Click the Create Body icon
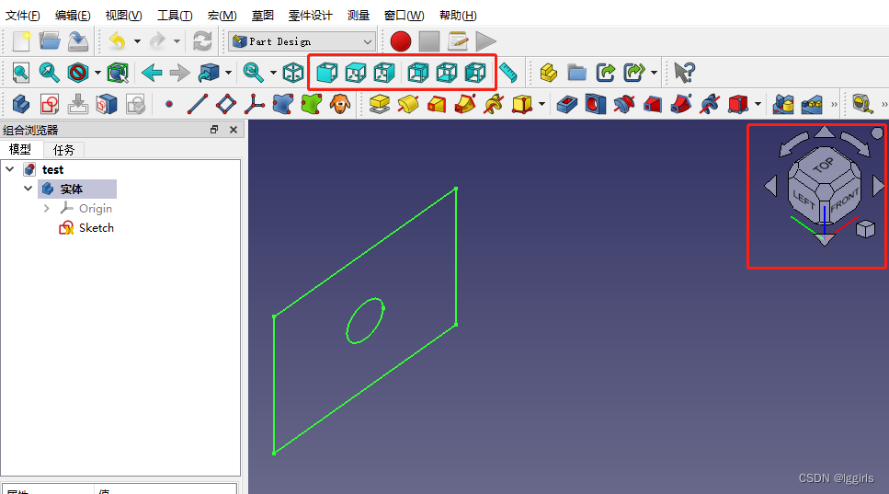Viewport: 889px width, 494px height. (x=21, y=104)
